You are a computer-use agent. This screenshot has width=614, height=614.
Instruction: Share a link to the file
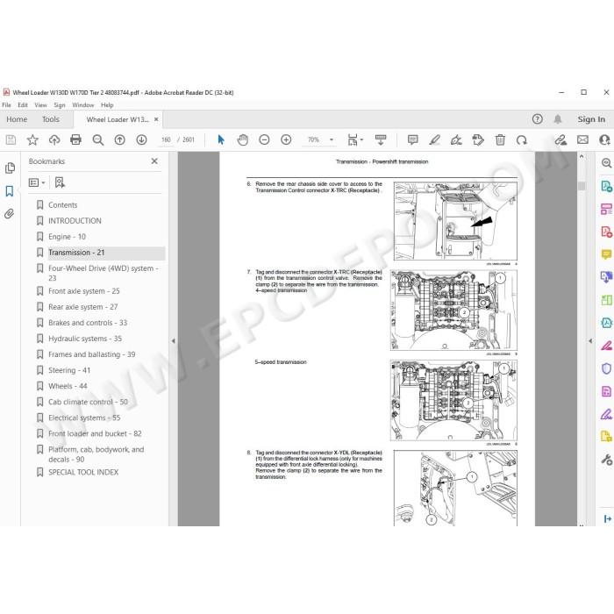(560, 139)
